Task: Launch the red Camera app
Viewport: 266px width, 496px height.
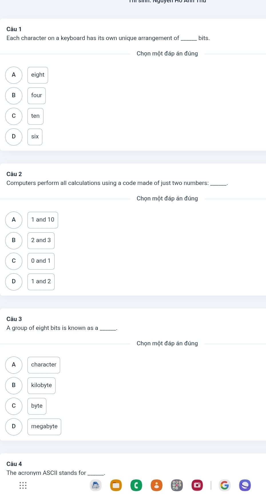Action: pos(197,485)
